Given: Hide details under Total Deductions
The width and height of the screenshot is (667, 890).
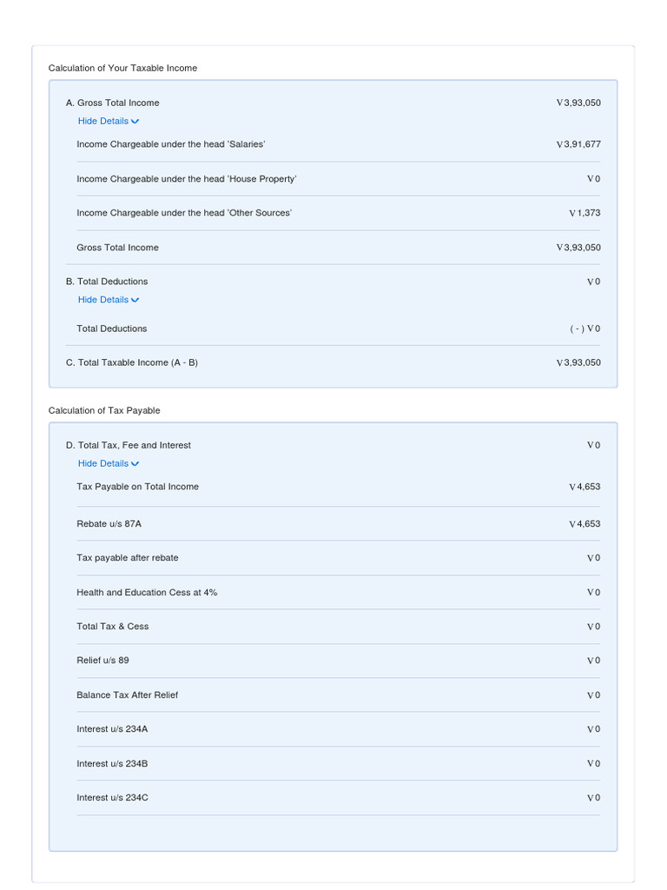Looking at the screenshot, I should click(103, 300).
